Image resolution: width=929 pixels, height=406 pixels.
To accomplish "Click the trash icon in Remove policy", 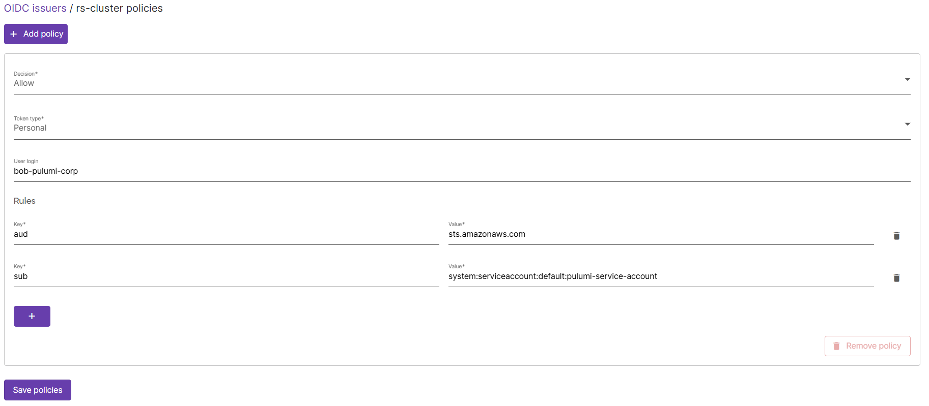I will point(836,346).
